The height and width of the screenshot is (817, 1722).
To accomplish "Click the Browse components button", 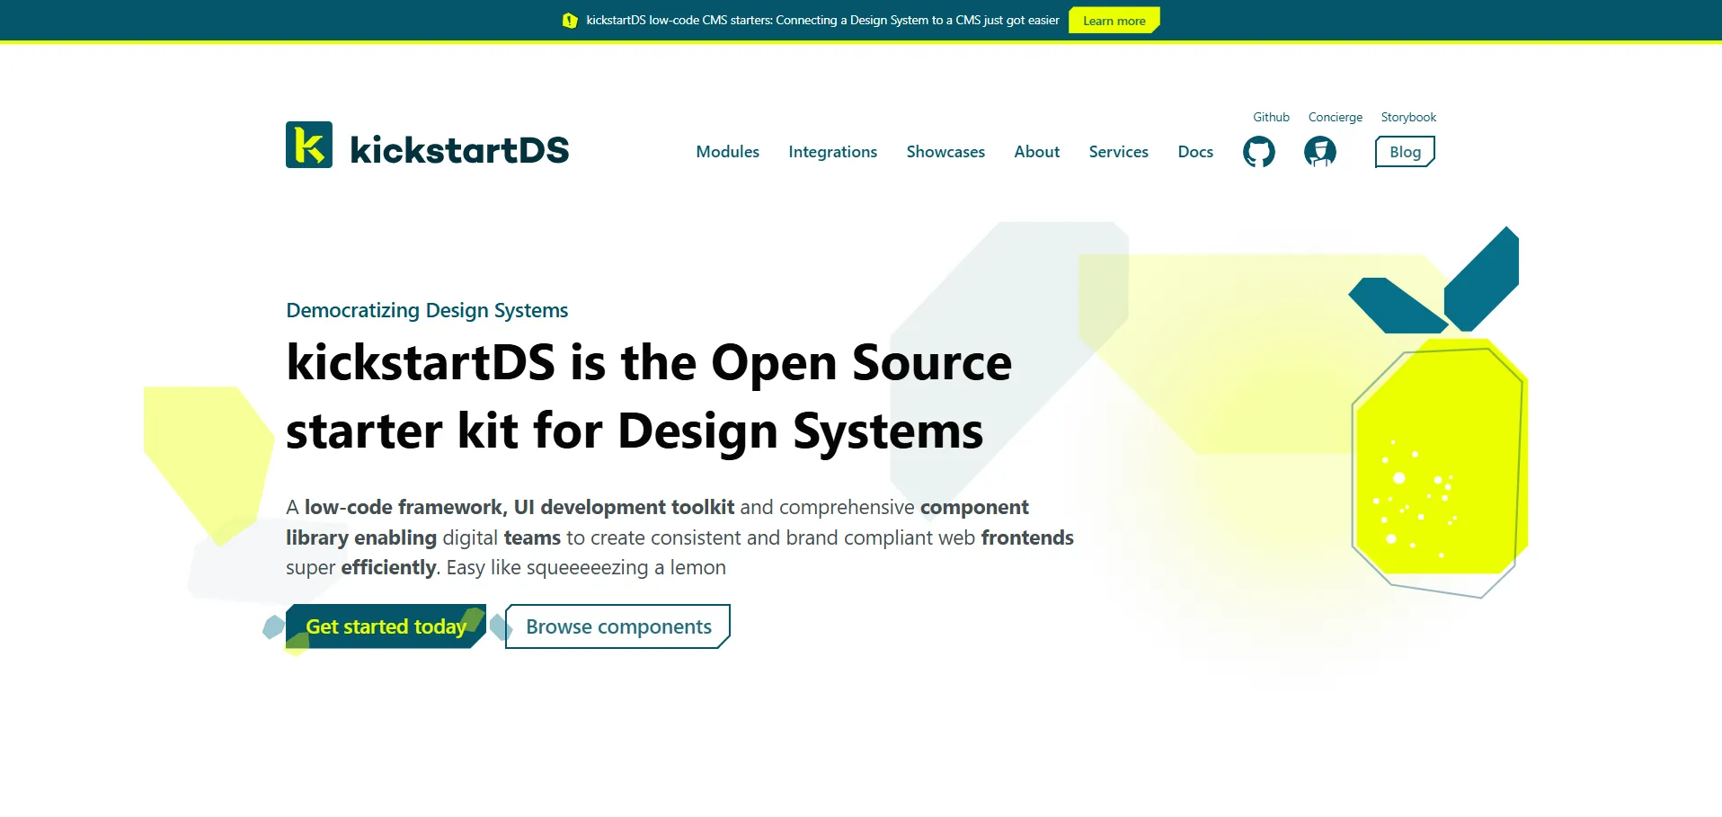I will pyautogui.click(x=618, y=626).
